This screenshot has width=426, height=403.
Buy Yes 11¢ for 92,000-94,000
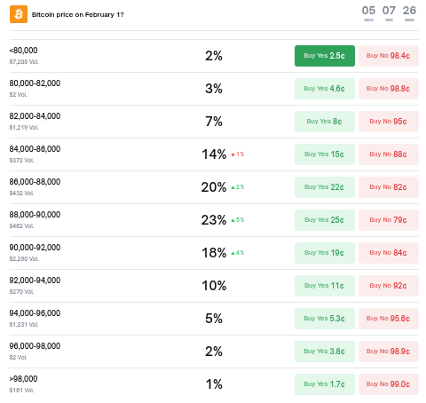pos(325,286)
